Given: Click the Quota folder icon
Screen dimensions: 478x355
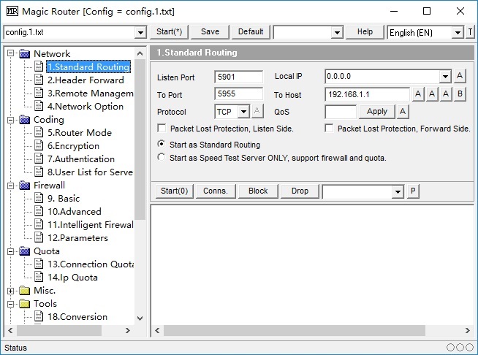Looking at the screenshot, I should [24, 251].
